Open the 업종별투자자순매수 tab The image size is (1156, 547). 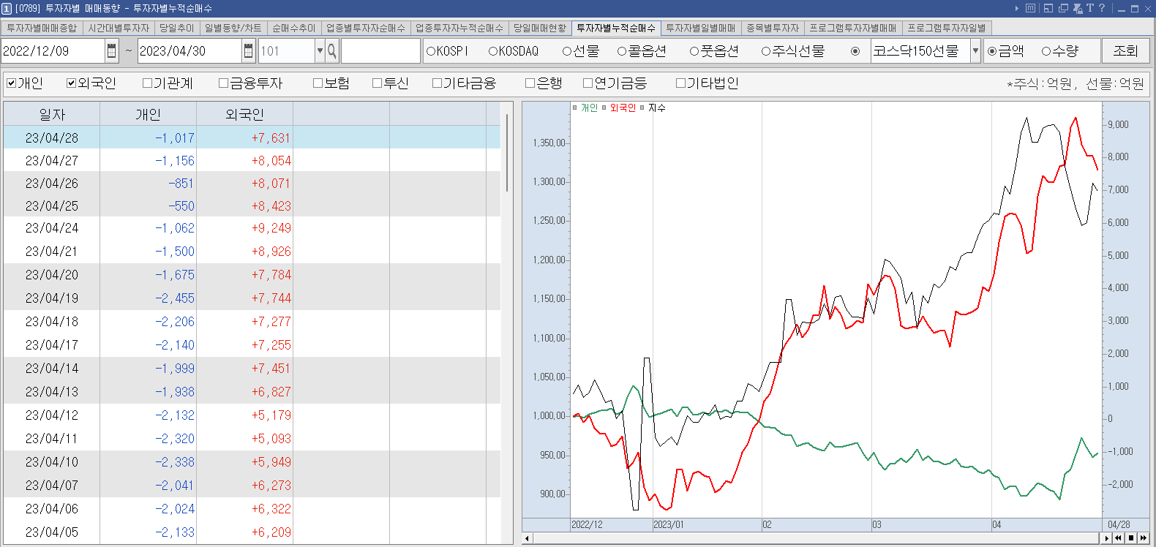tap(365, 28)
